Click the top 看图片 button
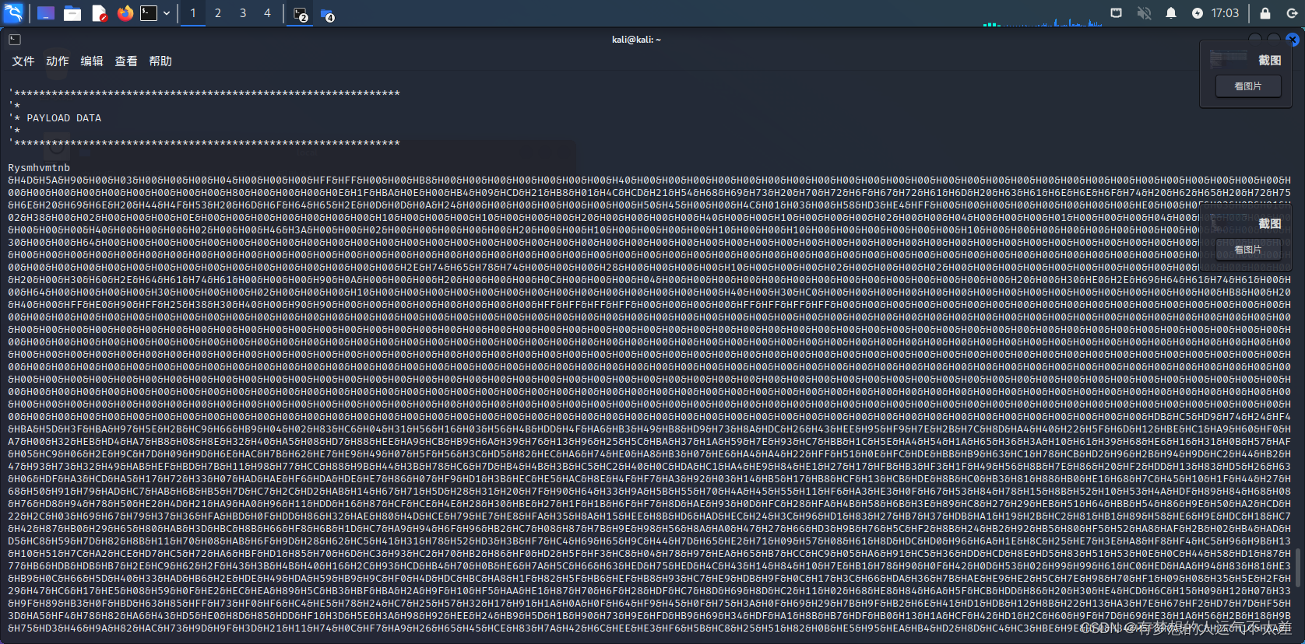The image size is (1305, 644). point(1248,86)
